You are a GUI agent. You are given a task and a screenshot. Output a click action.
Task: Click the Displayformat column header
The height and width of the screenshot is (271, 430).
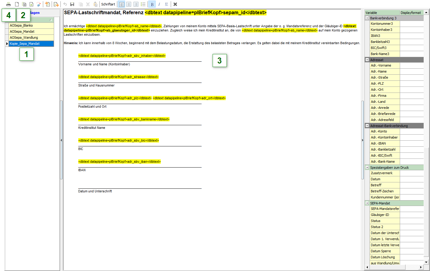pos(411,13)
